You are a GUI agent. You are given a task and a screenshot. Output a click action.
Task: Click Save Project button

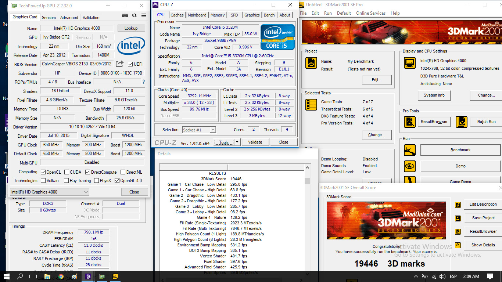pyautogui.click(x=483, y=218)
